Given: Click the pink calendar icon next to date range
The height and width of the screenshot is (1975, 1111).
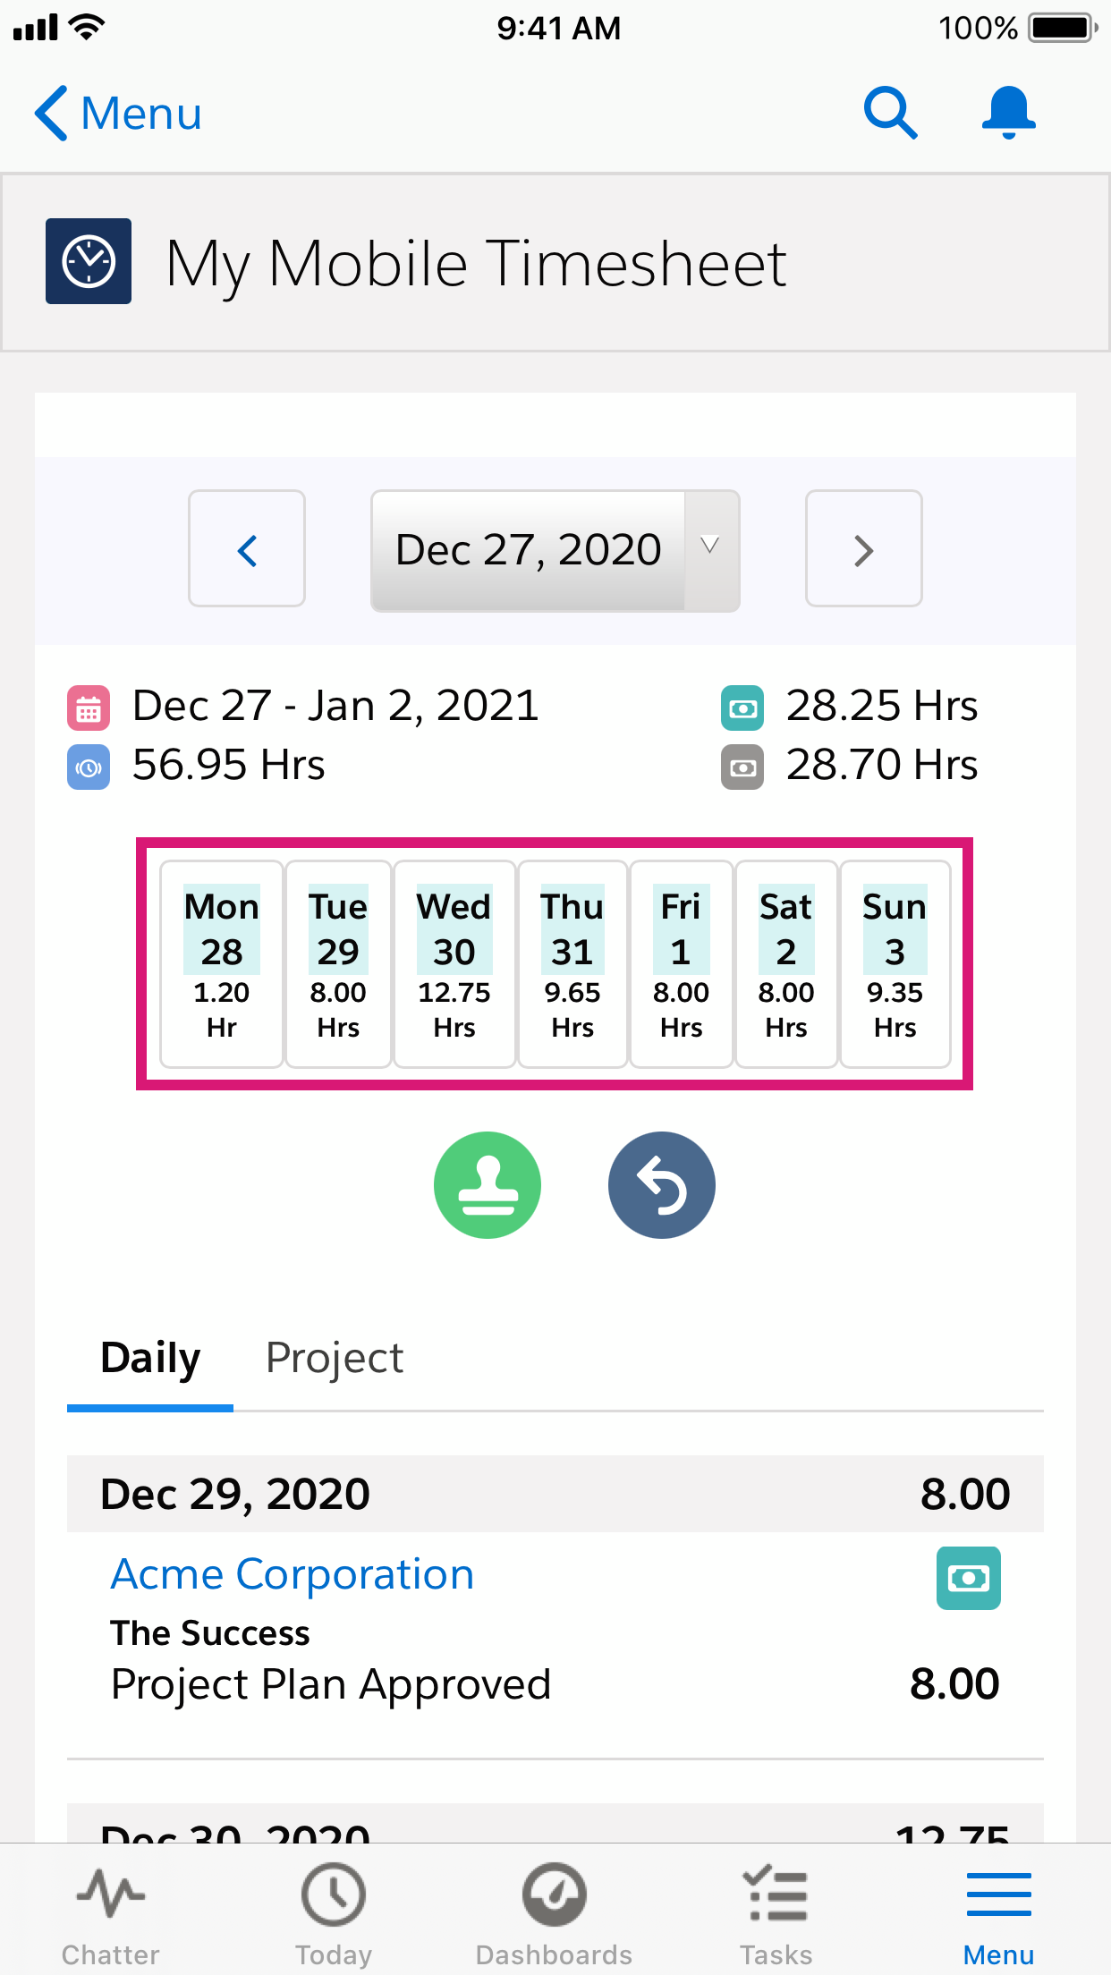Looking at the screenshot, I should click(x=87, y=708).
